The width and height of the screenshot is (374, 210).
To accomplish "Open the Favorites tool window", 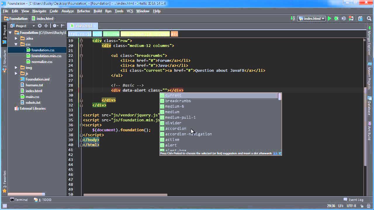I will (4, 182).
